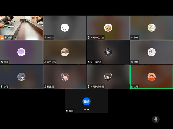Image resolution: width=173 pixels, height=129 pixels.
Task: Click muted mic icon beside 田焓
Action: click(2, 62)
